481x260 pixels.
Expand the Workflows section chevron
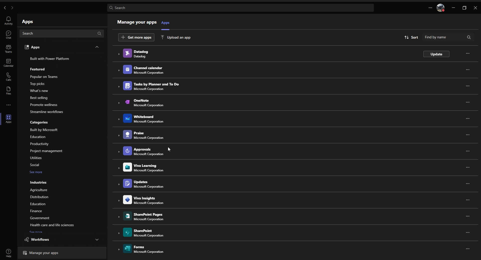tap(97, 239)
